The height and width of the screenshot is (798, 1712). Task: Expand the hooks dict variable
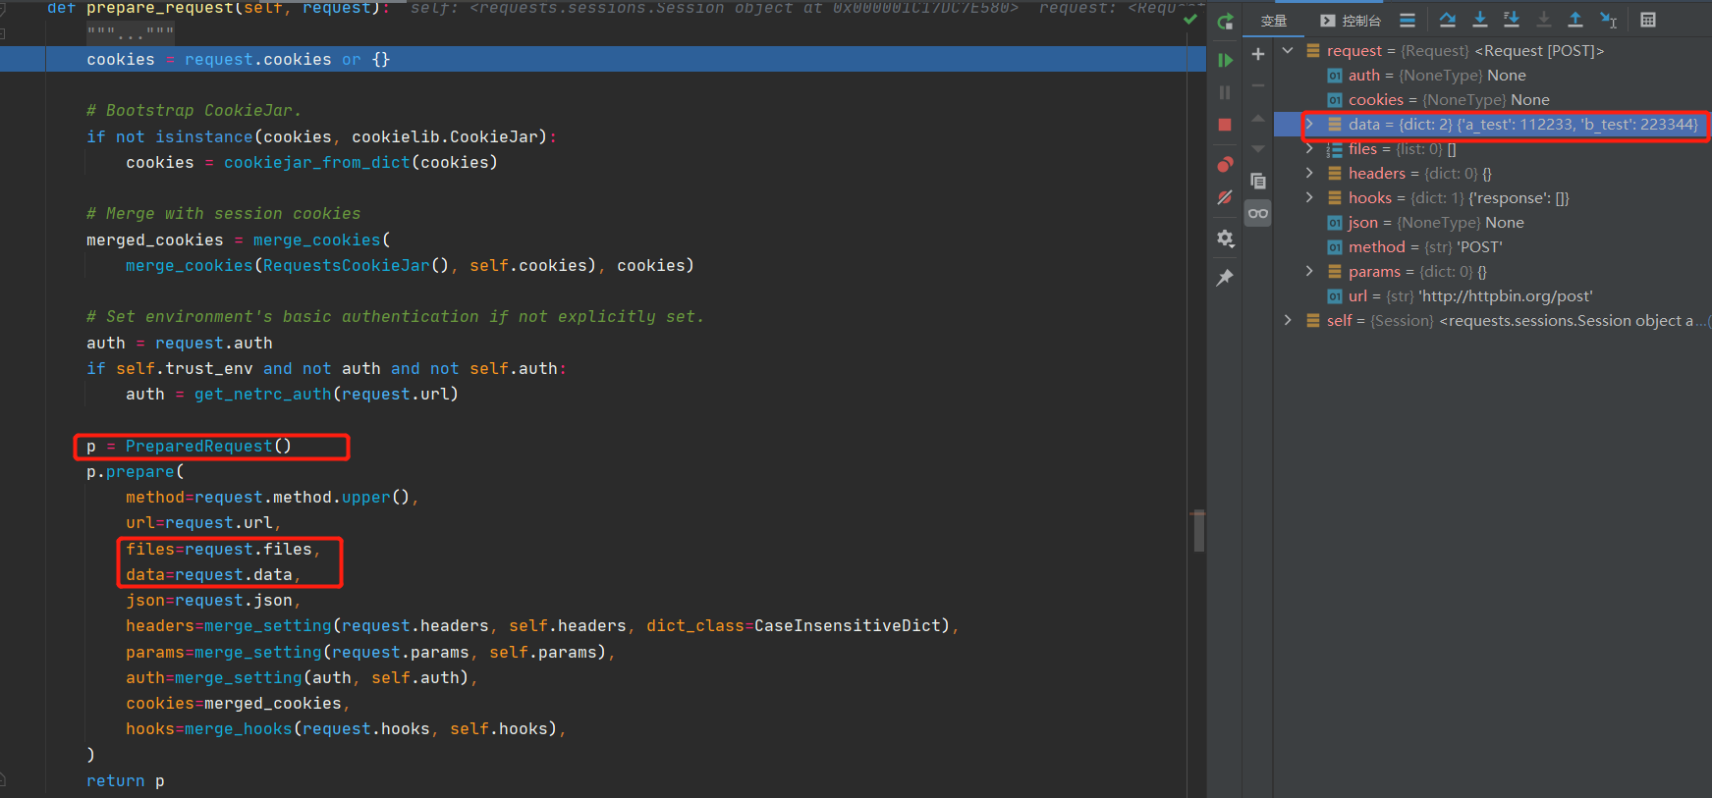pos(1309,197)
